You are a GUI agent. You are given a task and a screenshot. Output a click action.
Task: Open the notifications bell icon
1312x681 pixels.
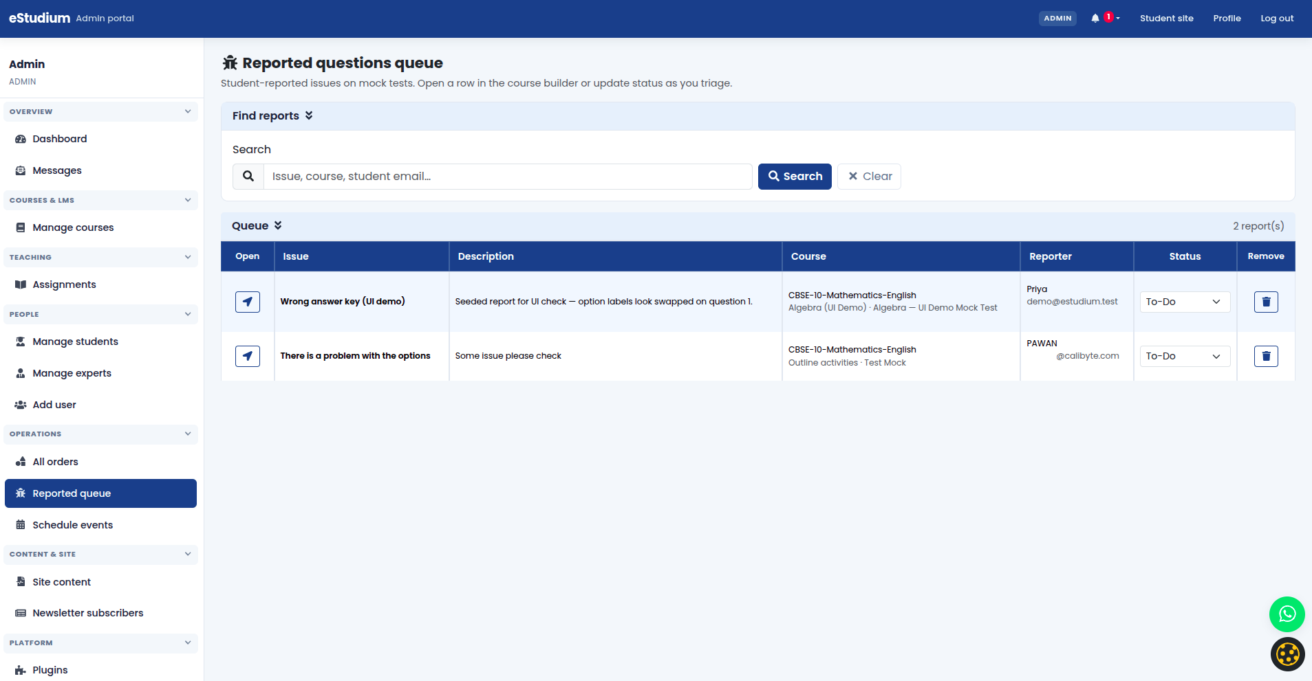(1095, 19)
